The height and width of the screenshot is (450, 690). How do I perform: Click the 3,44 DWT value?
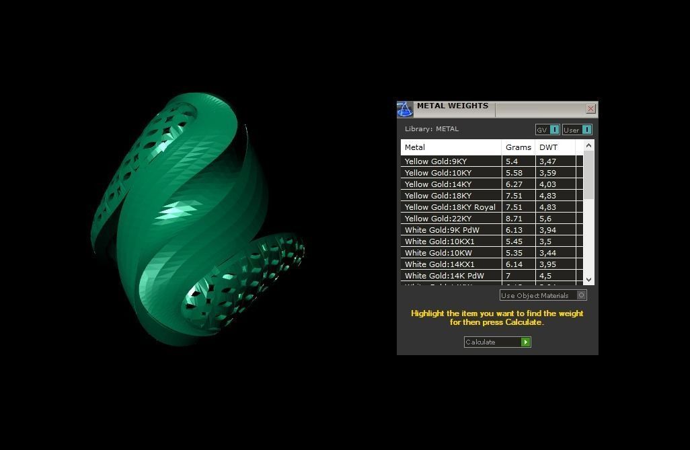(547, 253)
